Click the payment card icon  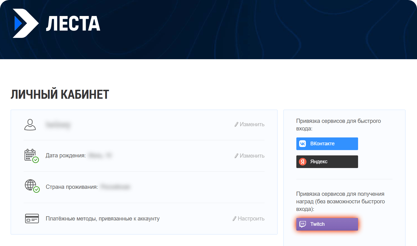click(32, 219)
